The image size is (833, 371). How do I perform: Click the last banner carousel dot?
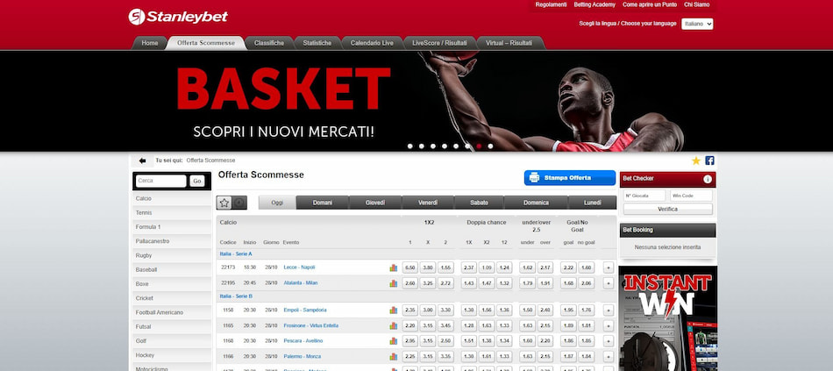click(x=490, y=146)
